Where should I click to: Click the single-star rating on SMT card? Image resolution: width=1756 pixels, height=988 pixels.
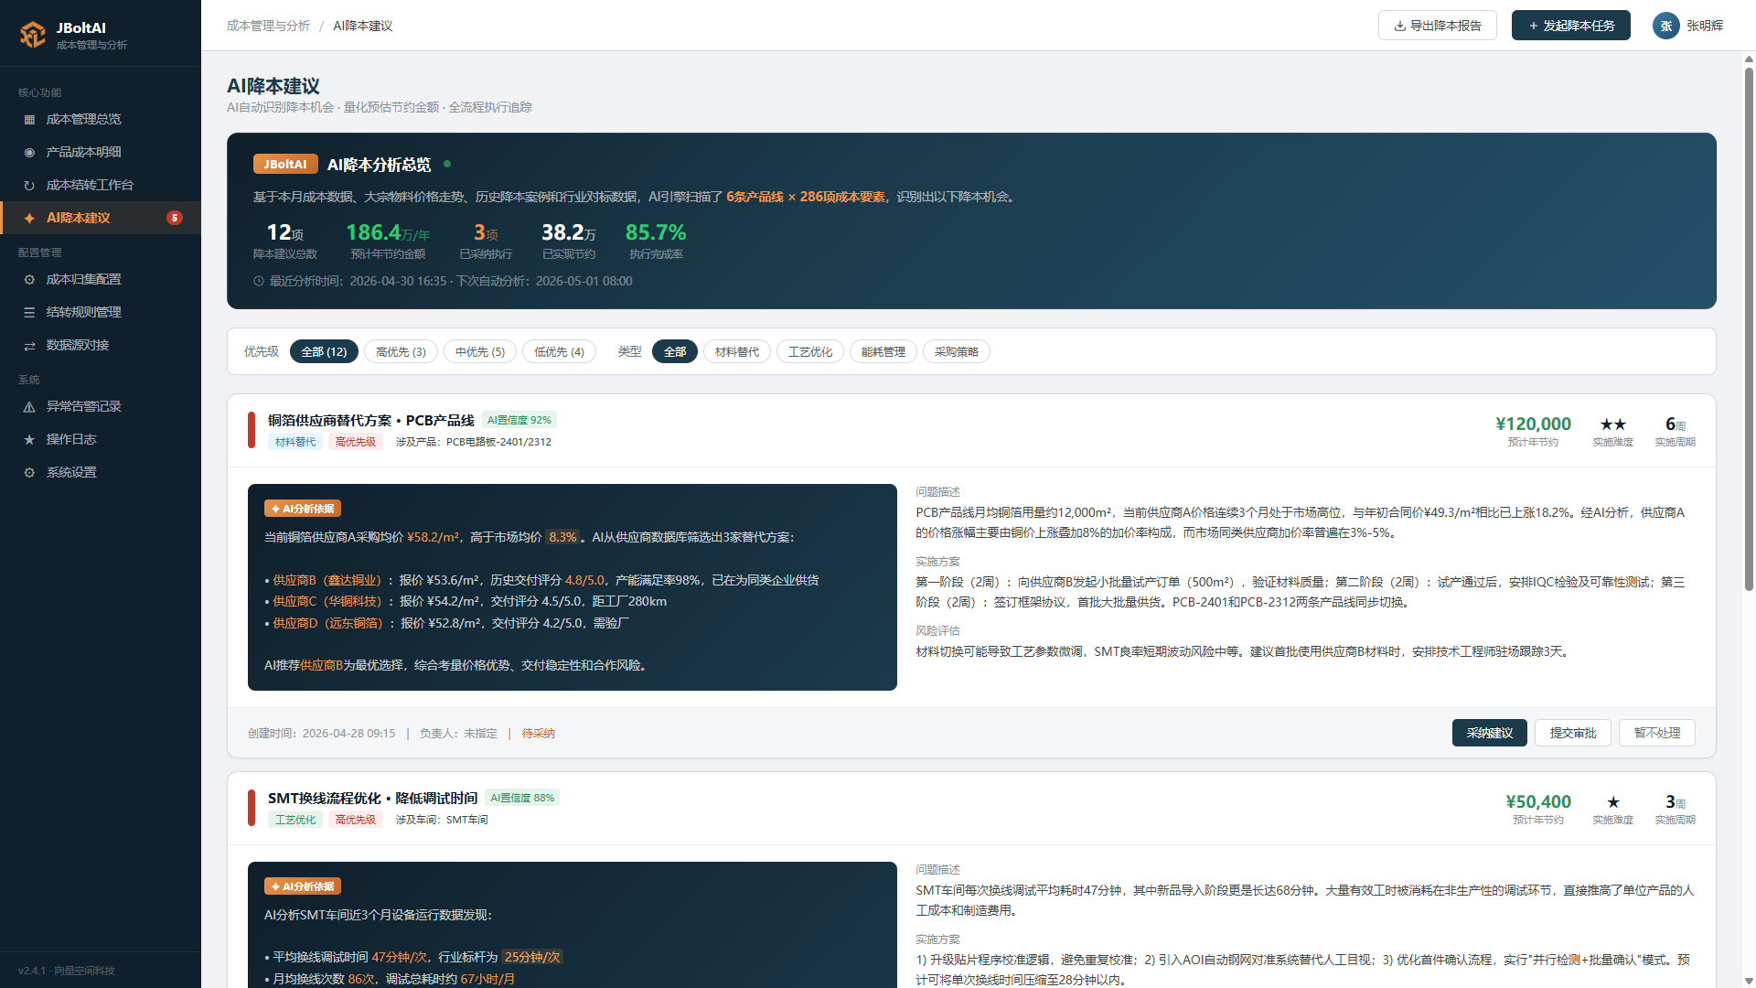tap(1612, 802)
